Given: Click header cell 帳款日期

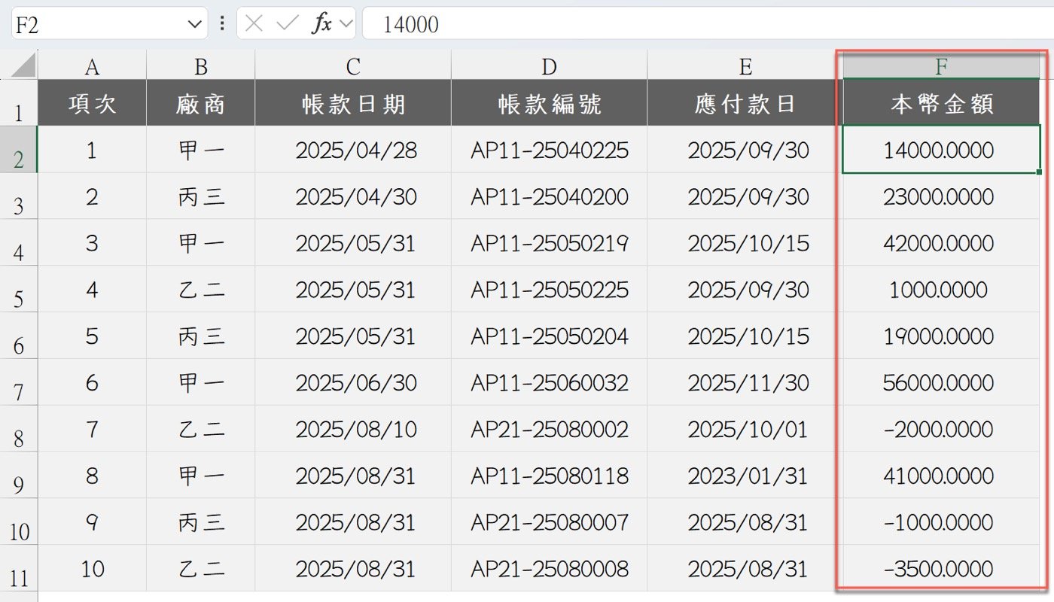Looking at the screenshot, I should [353, 102].
